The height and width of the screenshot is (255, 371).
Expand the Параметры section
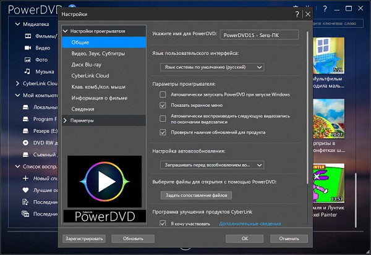tap(65, 120)
